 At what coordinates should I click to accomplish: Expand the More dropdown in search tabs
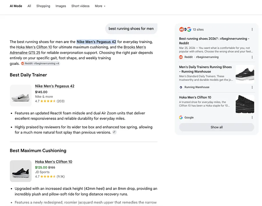(x=100, y=6)
